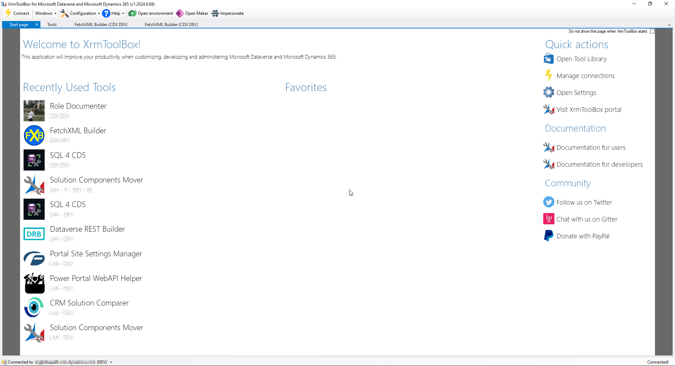The width and height of the screenshot is (675, 366).
Task: Select the first FetchXML Builder (CDX DEV) tab
Action: 101,25
